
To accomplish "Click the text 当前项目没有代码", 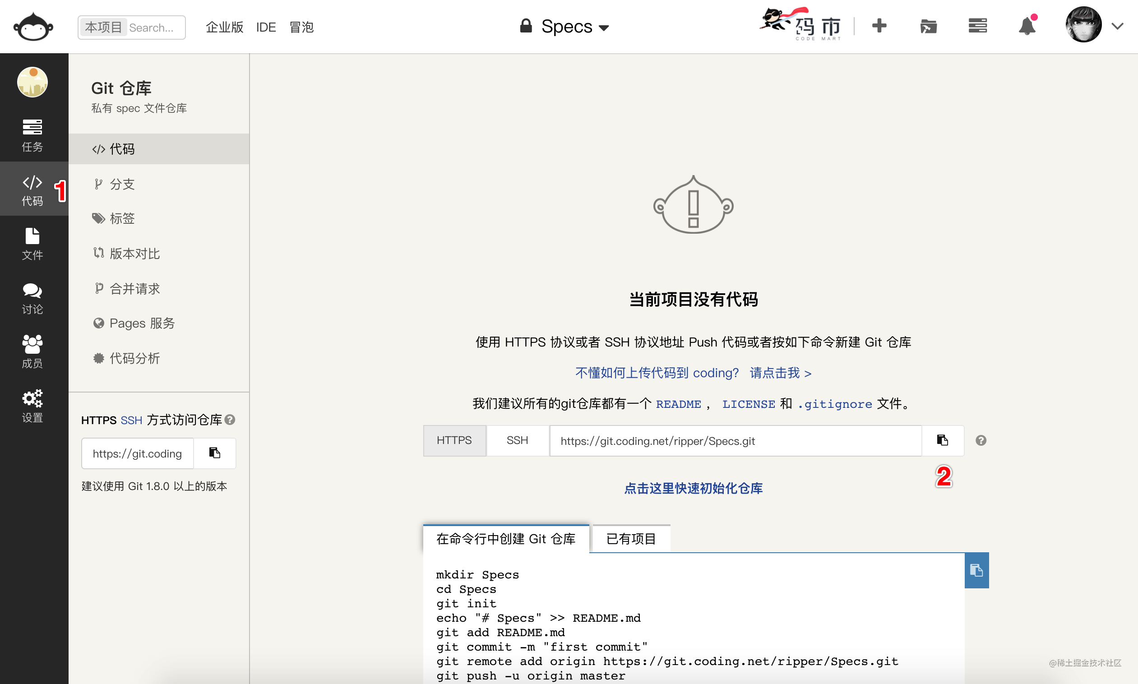I will pyautogui.click(x=693, y=300).
